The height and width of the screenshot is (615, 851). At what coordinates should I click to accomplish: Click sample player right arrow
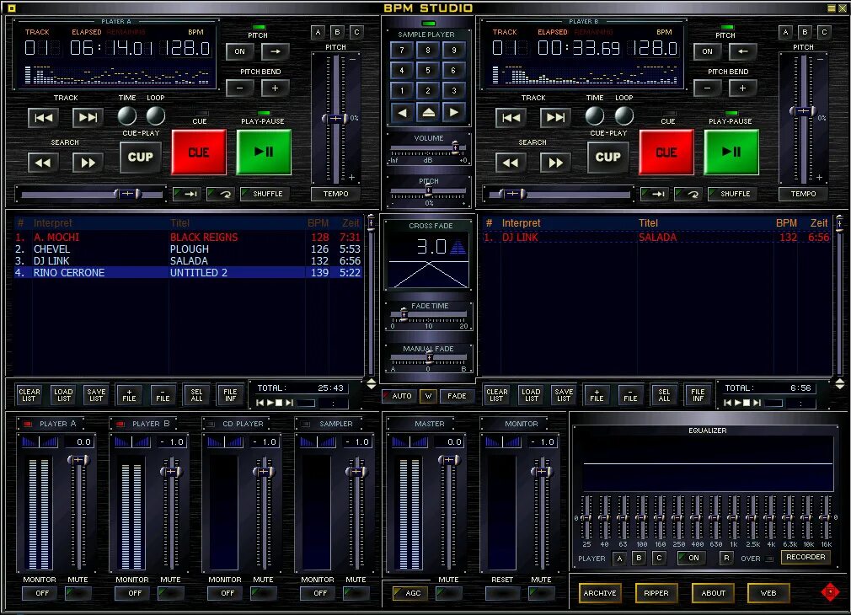tap(453, 112)
